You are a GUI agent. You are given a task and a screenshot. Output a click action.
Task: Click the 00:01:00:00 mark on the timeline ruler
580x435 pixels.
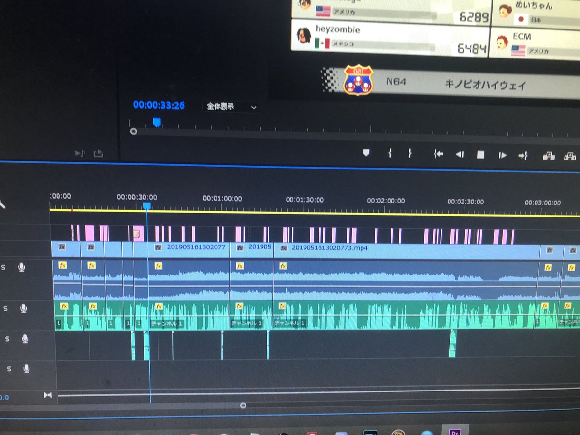[222, 198]
